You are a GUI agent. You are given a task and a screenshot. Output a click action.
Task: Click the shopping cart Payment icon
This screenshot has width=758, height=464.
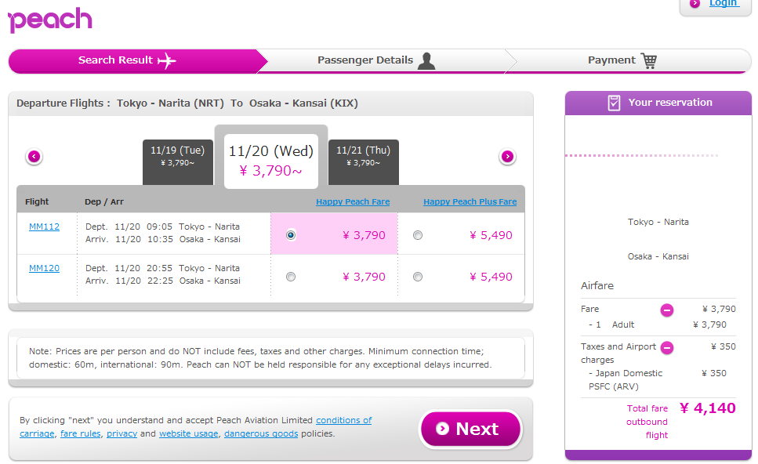[648, 60]
